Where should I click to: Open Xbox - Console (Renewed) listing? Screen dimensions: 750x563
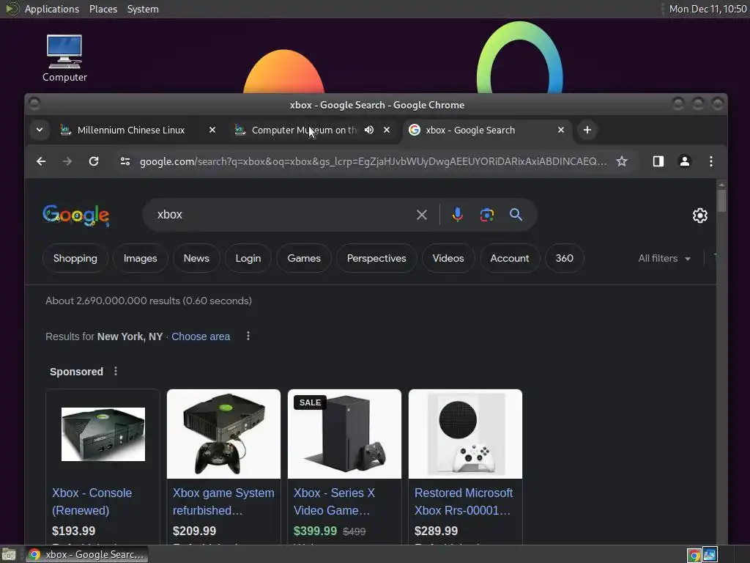(92, 501)
